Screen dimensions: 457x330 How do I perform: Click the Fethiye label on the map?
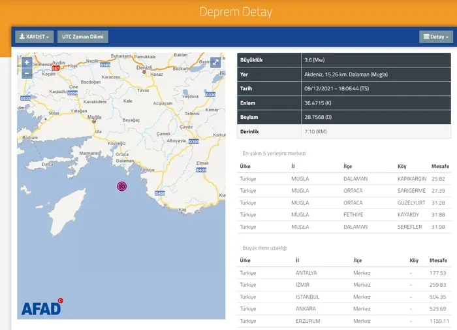point(147,170)
